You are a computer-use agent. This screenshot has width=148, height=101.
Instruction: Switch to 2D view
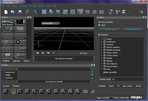44,12
